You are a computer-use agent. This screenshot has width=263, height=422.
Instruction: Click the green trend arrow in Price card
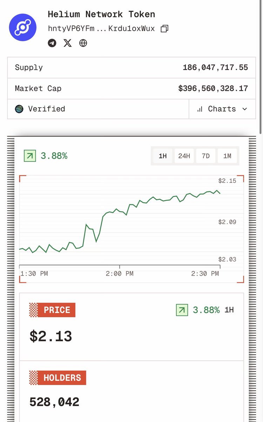pos(182,310)
